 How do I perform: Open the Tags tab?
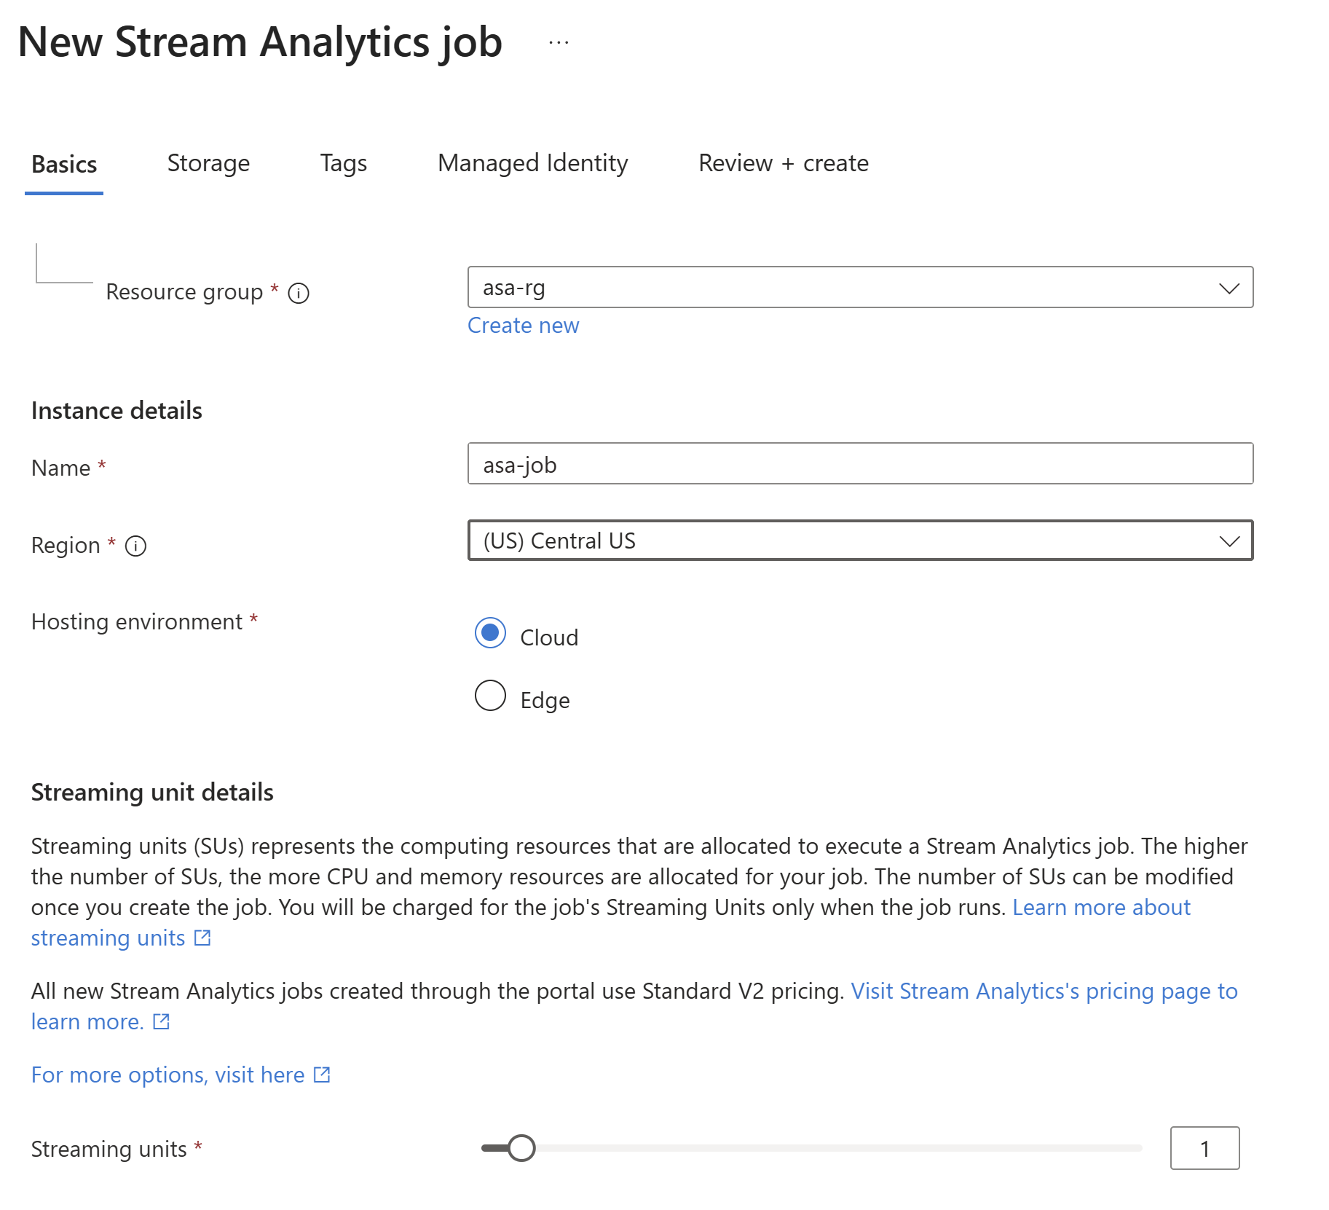coord(343,163)
